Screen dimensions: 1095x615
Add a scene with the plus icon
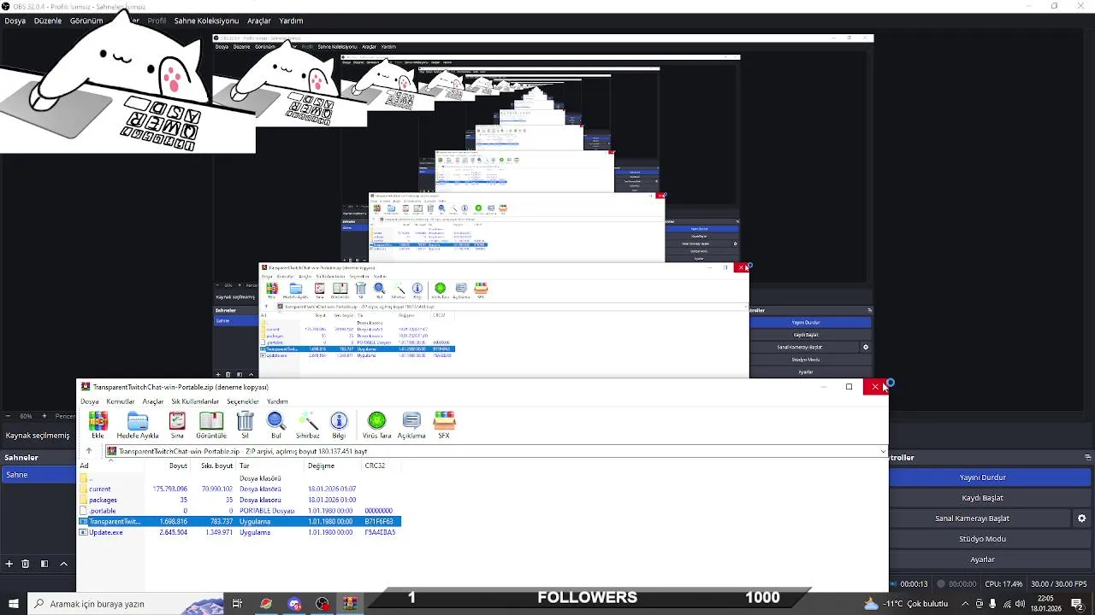(9, 564)
